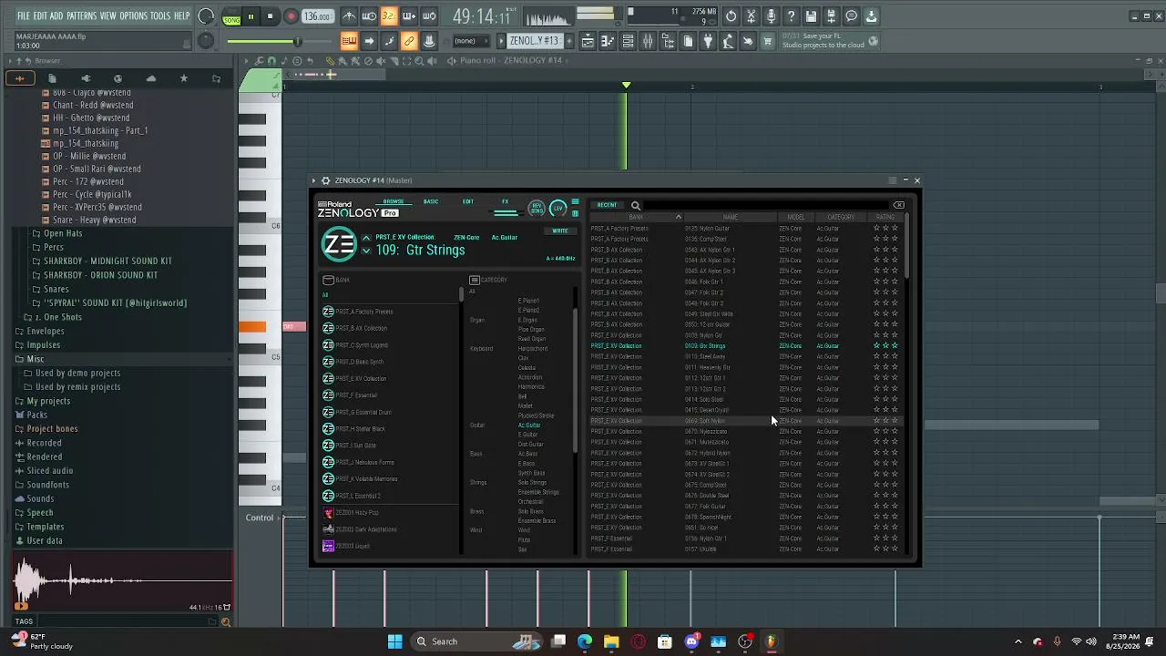This screenshot has width=1166, height=656.
Task: Save the project with the floppy disk icon
Action: [811, 16]
